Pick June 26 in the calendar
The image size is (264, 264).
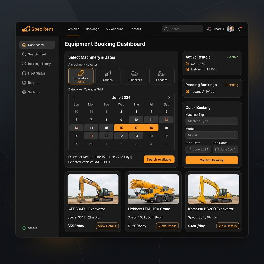click(x=166, y=136)
